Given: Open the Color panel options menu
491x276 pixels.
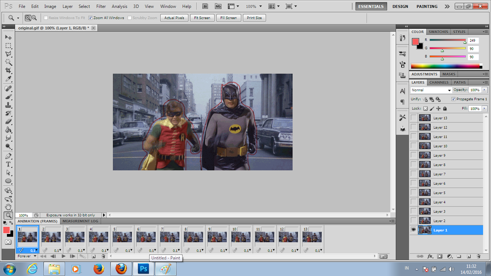Looking at the screenshot, I should (486, 32).
